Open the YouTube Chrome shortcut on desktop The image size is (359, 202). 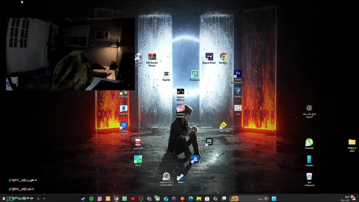coord(224,59)
